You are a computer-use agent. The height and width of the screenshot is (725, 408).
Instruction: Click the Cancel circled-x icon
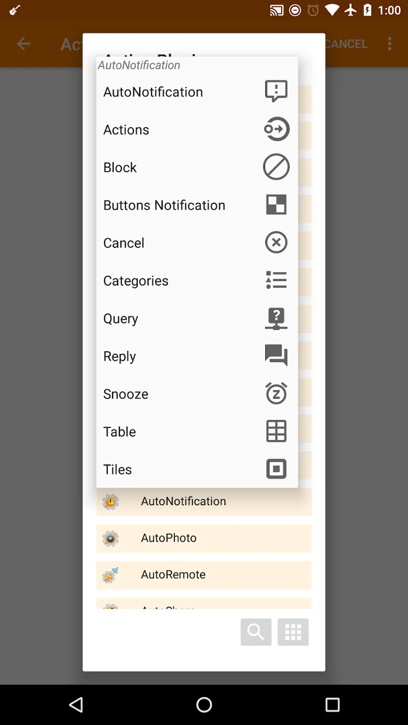point(276,242)
